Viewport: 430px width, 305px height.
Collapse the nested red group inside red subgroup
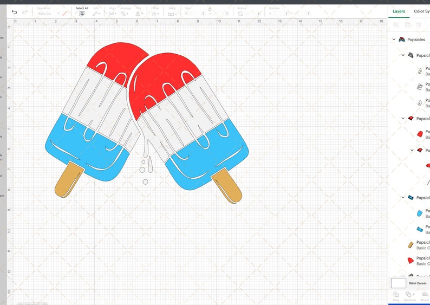coord(412,150)
